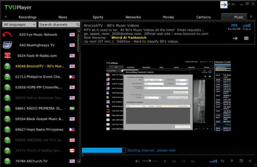Open help with the question mark icon
Viewport: 257px width, 167px height.
[232, 161]
